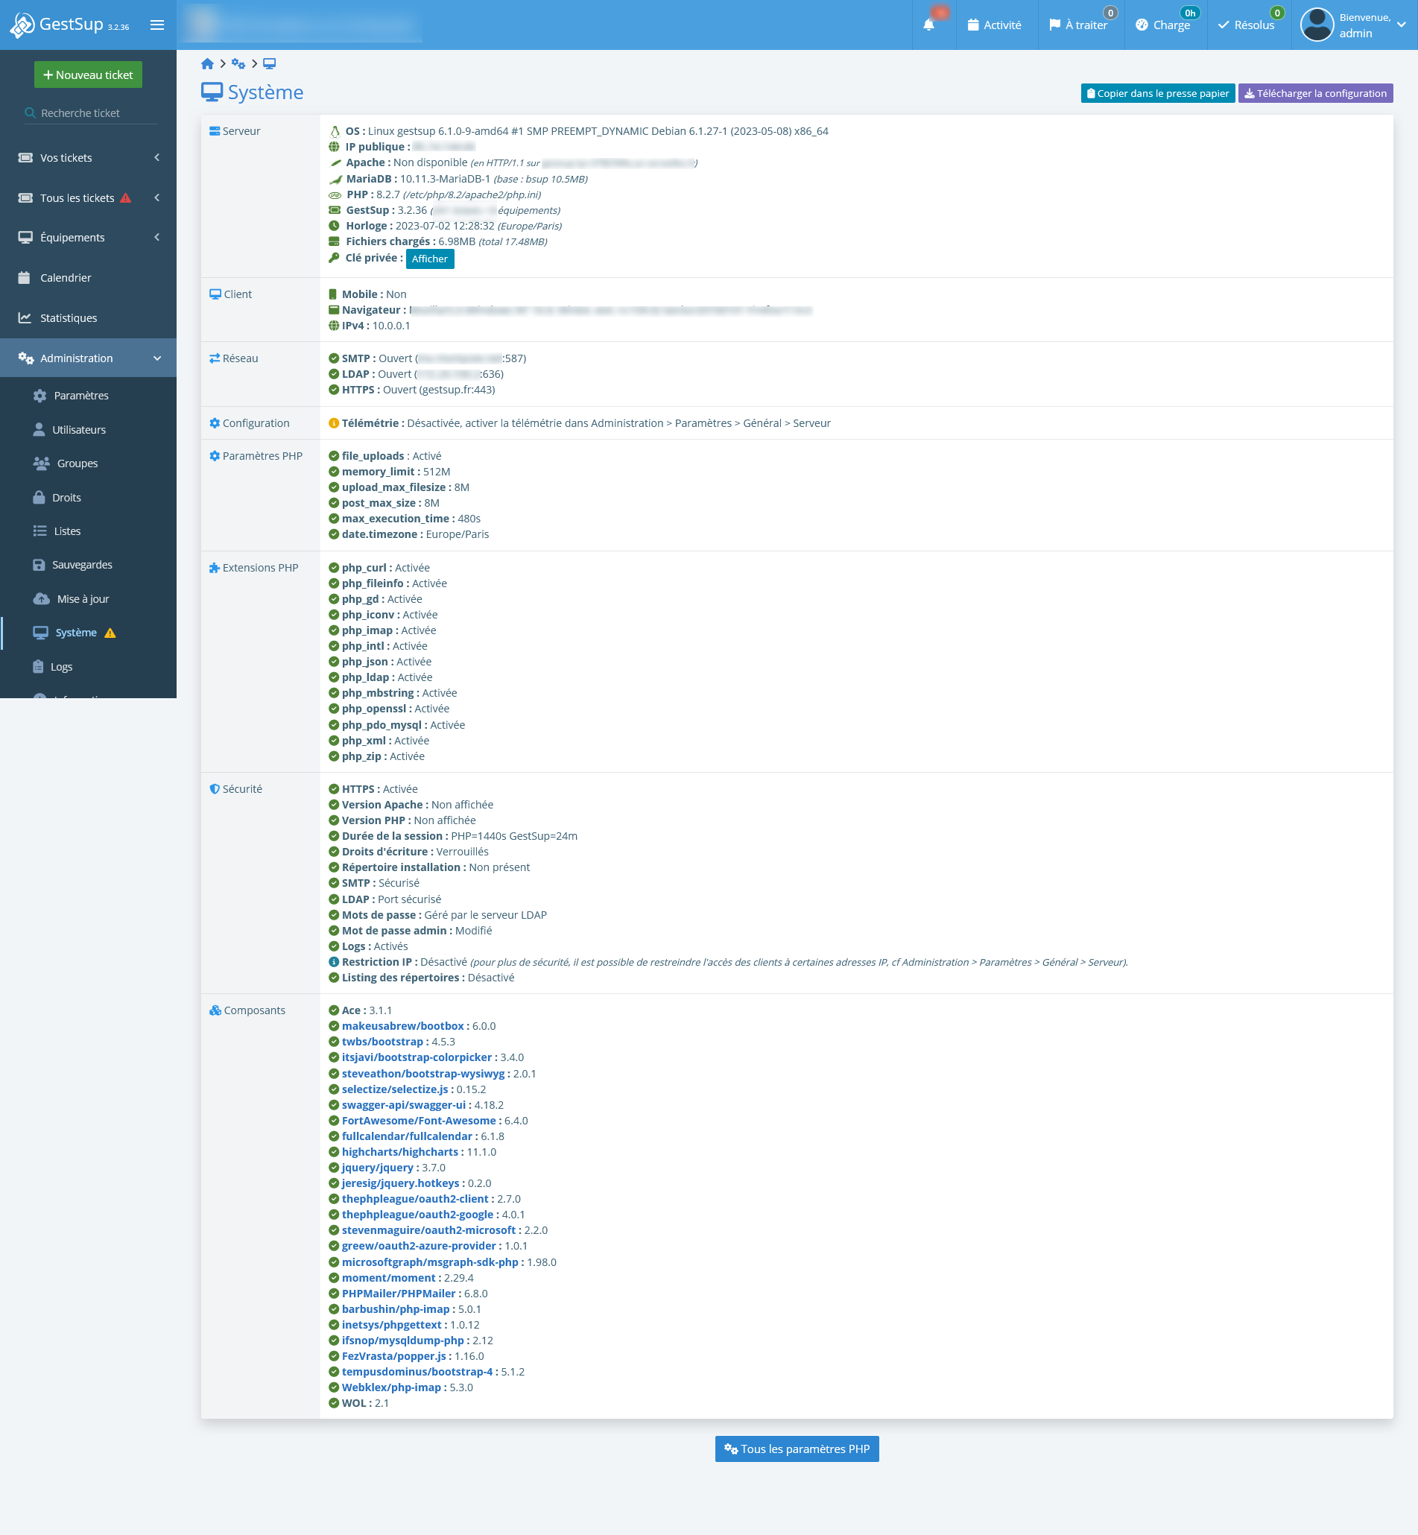Click the GestSup logo icon
1418x1535 pixels.
click(x=22, y=25)
